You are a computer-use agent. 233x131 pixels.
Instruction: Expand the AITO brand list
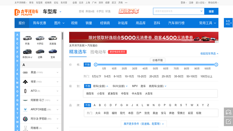coord(57,91)
